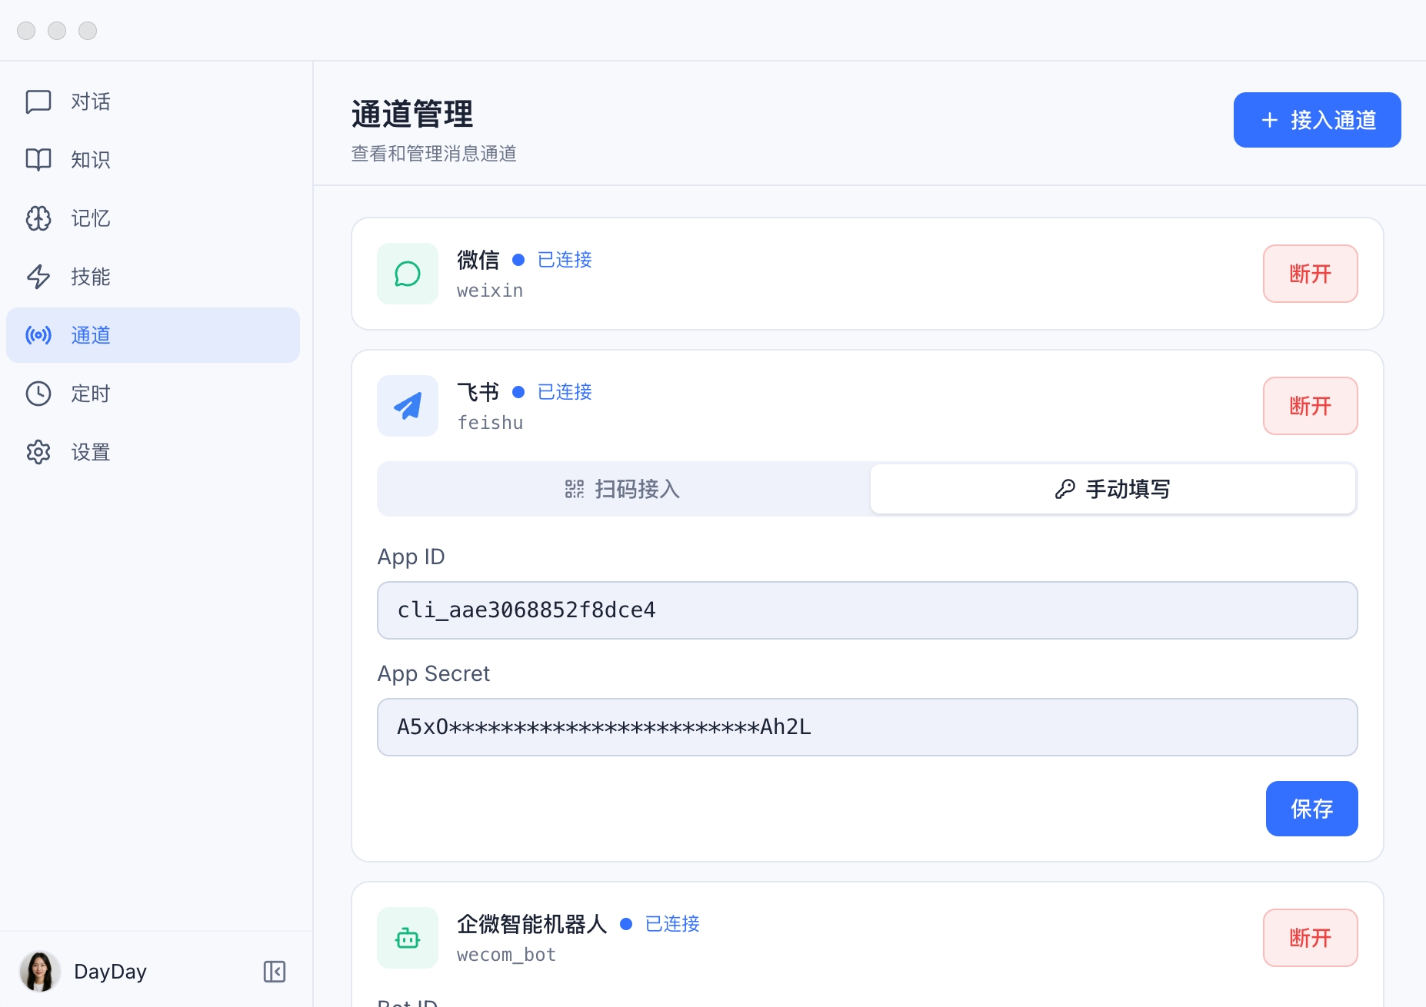1426x1007 pixels.
Task: Switch to 扫码接入 tab
Action: 623,489
